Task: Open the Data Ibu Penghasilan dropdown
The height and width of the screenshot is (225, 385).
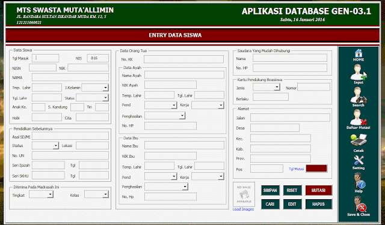Action: tap(185, 187)
